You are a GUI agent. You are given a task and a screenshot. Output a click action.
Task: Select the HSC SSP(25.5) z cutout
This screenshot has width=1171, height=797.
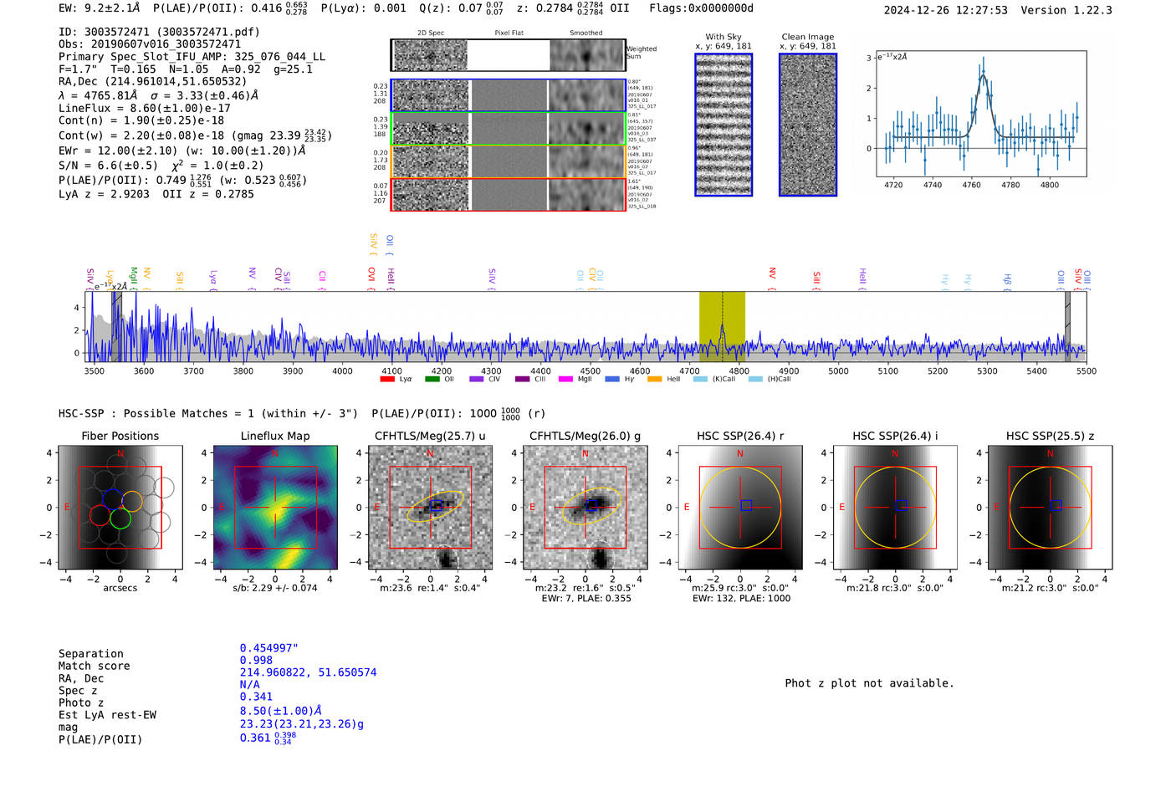click(x=1051, y=507)
